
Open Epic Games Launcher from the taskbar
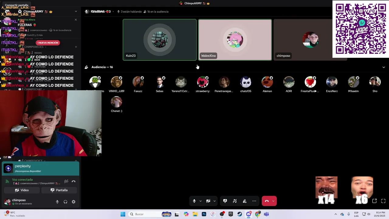coord(231,214)
